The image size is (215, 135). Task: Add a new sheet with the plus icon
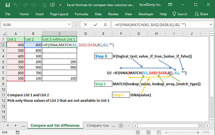point(121,126)
